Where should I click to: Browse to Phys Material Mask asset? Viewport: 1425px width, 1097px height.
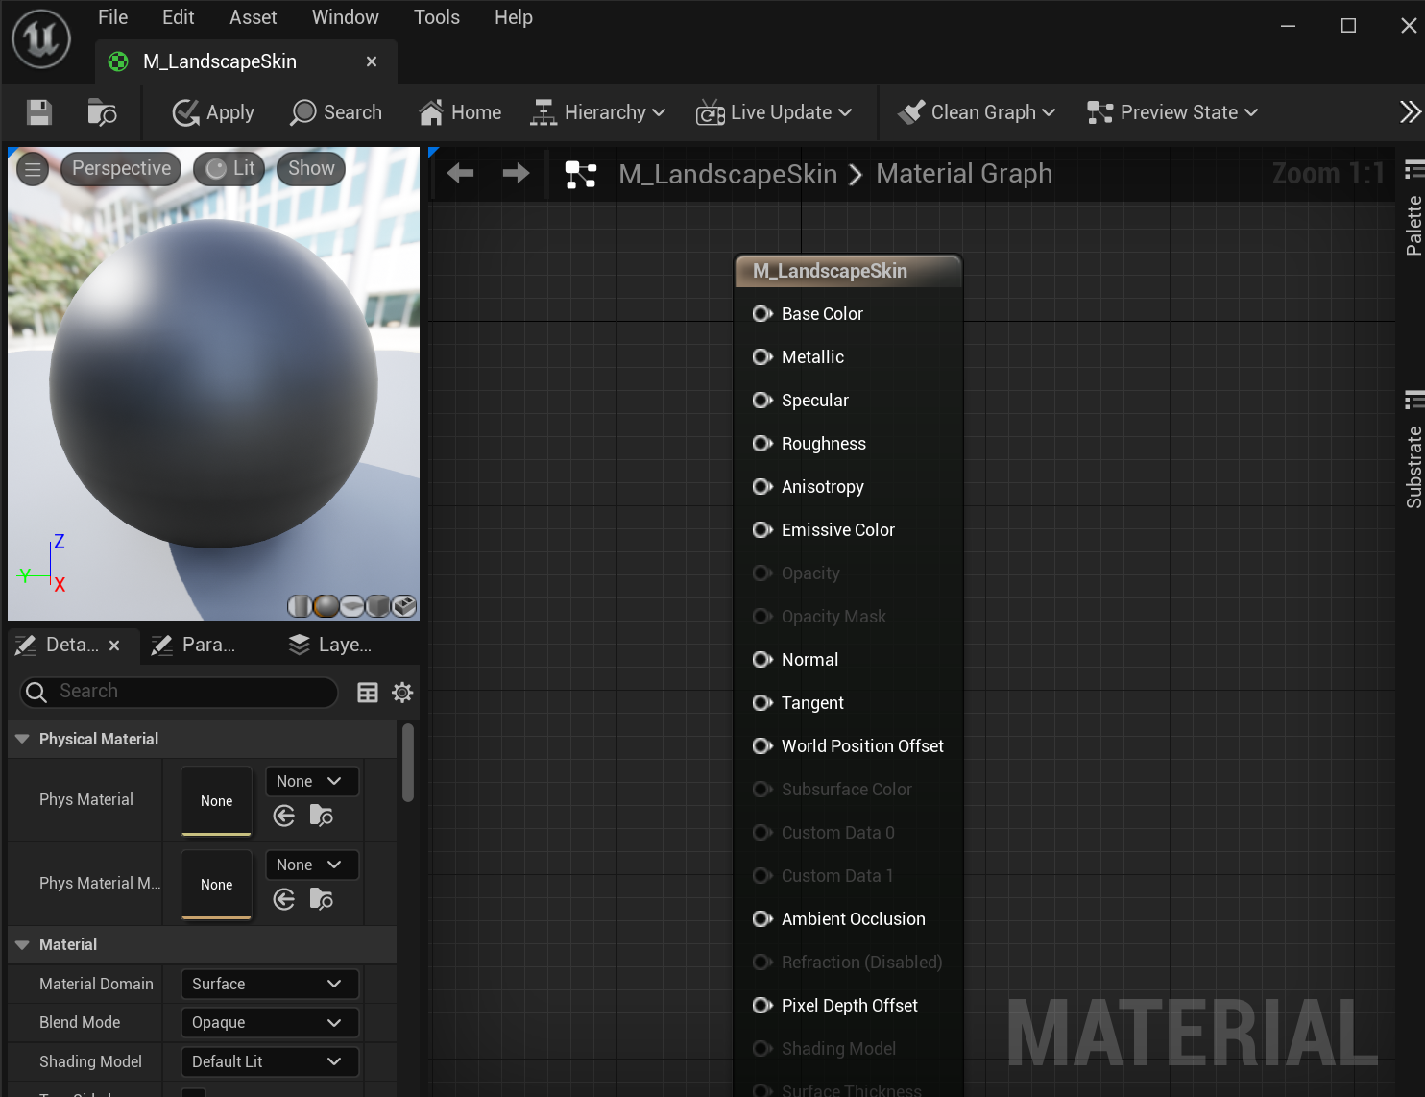[x=322, y=900]
